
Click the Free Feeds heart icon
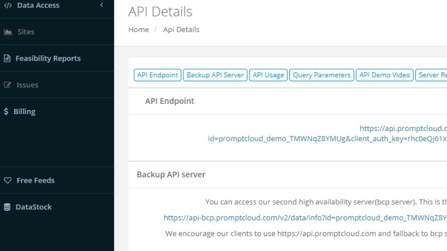tap(8, 180)
